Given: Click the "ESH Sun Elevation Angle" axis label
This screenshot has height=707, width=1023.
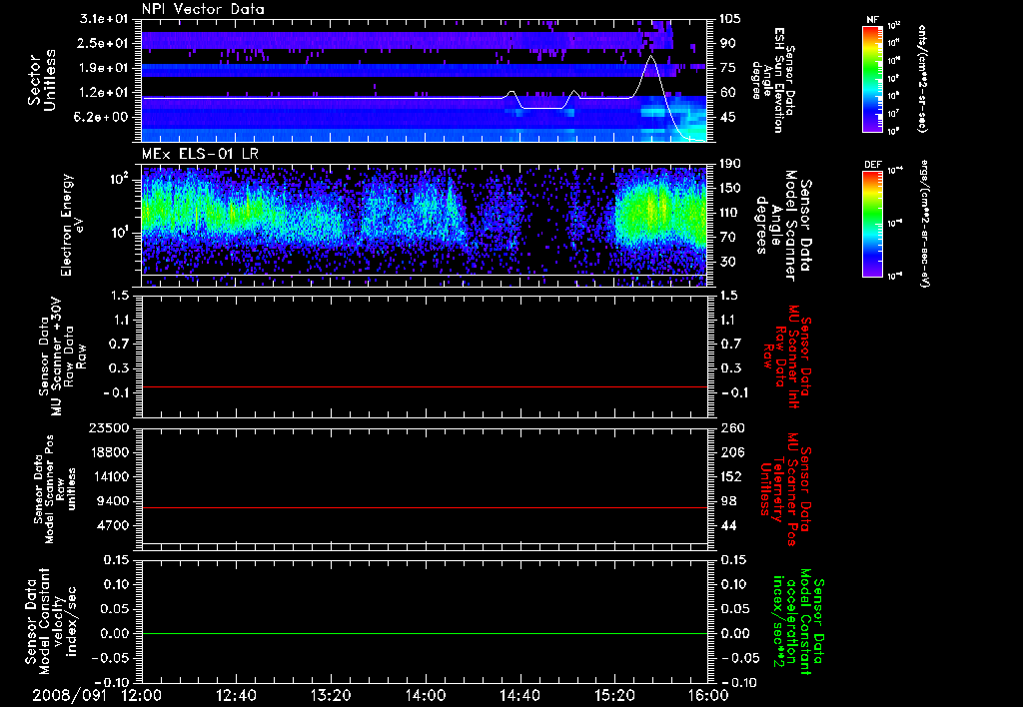Looking at the screenshot, I should pos(773,80).
